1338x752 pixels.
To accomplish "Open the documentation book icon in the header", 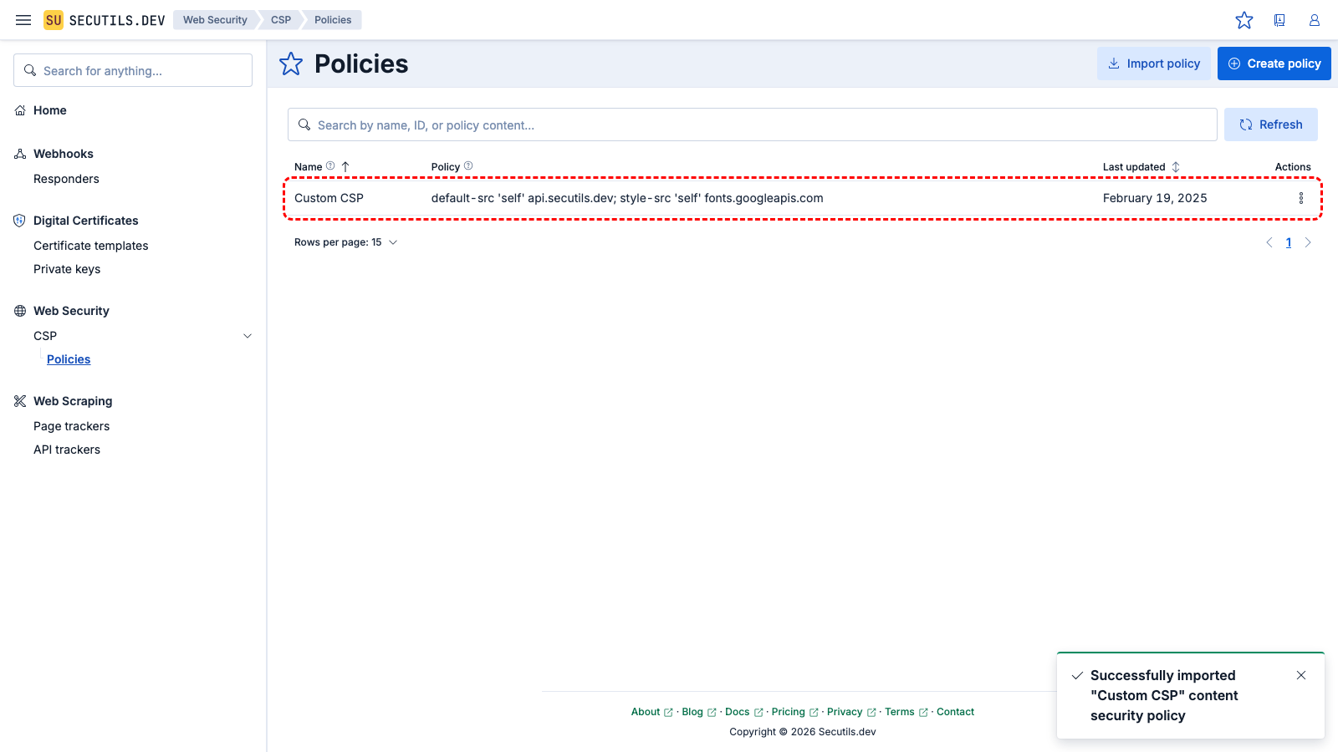I will click(x=1279, y=19).
